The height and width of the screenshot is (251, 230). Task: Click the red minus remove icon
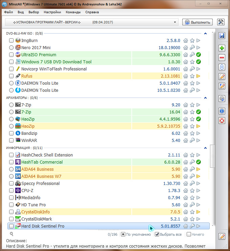[222, 58]
